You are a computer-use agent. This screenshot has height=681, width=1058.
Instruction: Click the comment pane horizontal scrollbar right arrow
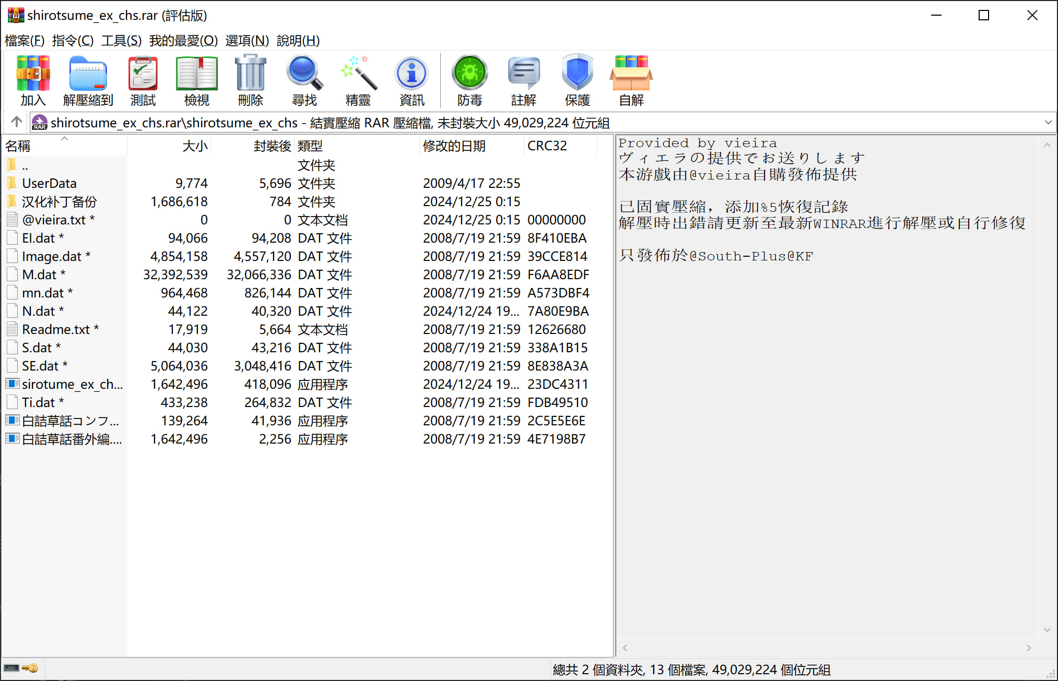coord(1029,648)
